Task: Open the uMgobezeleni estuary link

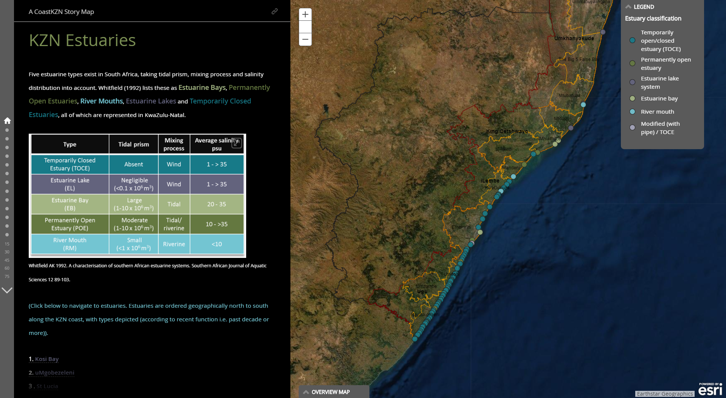Action: tap(54, 372)
